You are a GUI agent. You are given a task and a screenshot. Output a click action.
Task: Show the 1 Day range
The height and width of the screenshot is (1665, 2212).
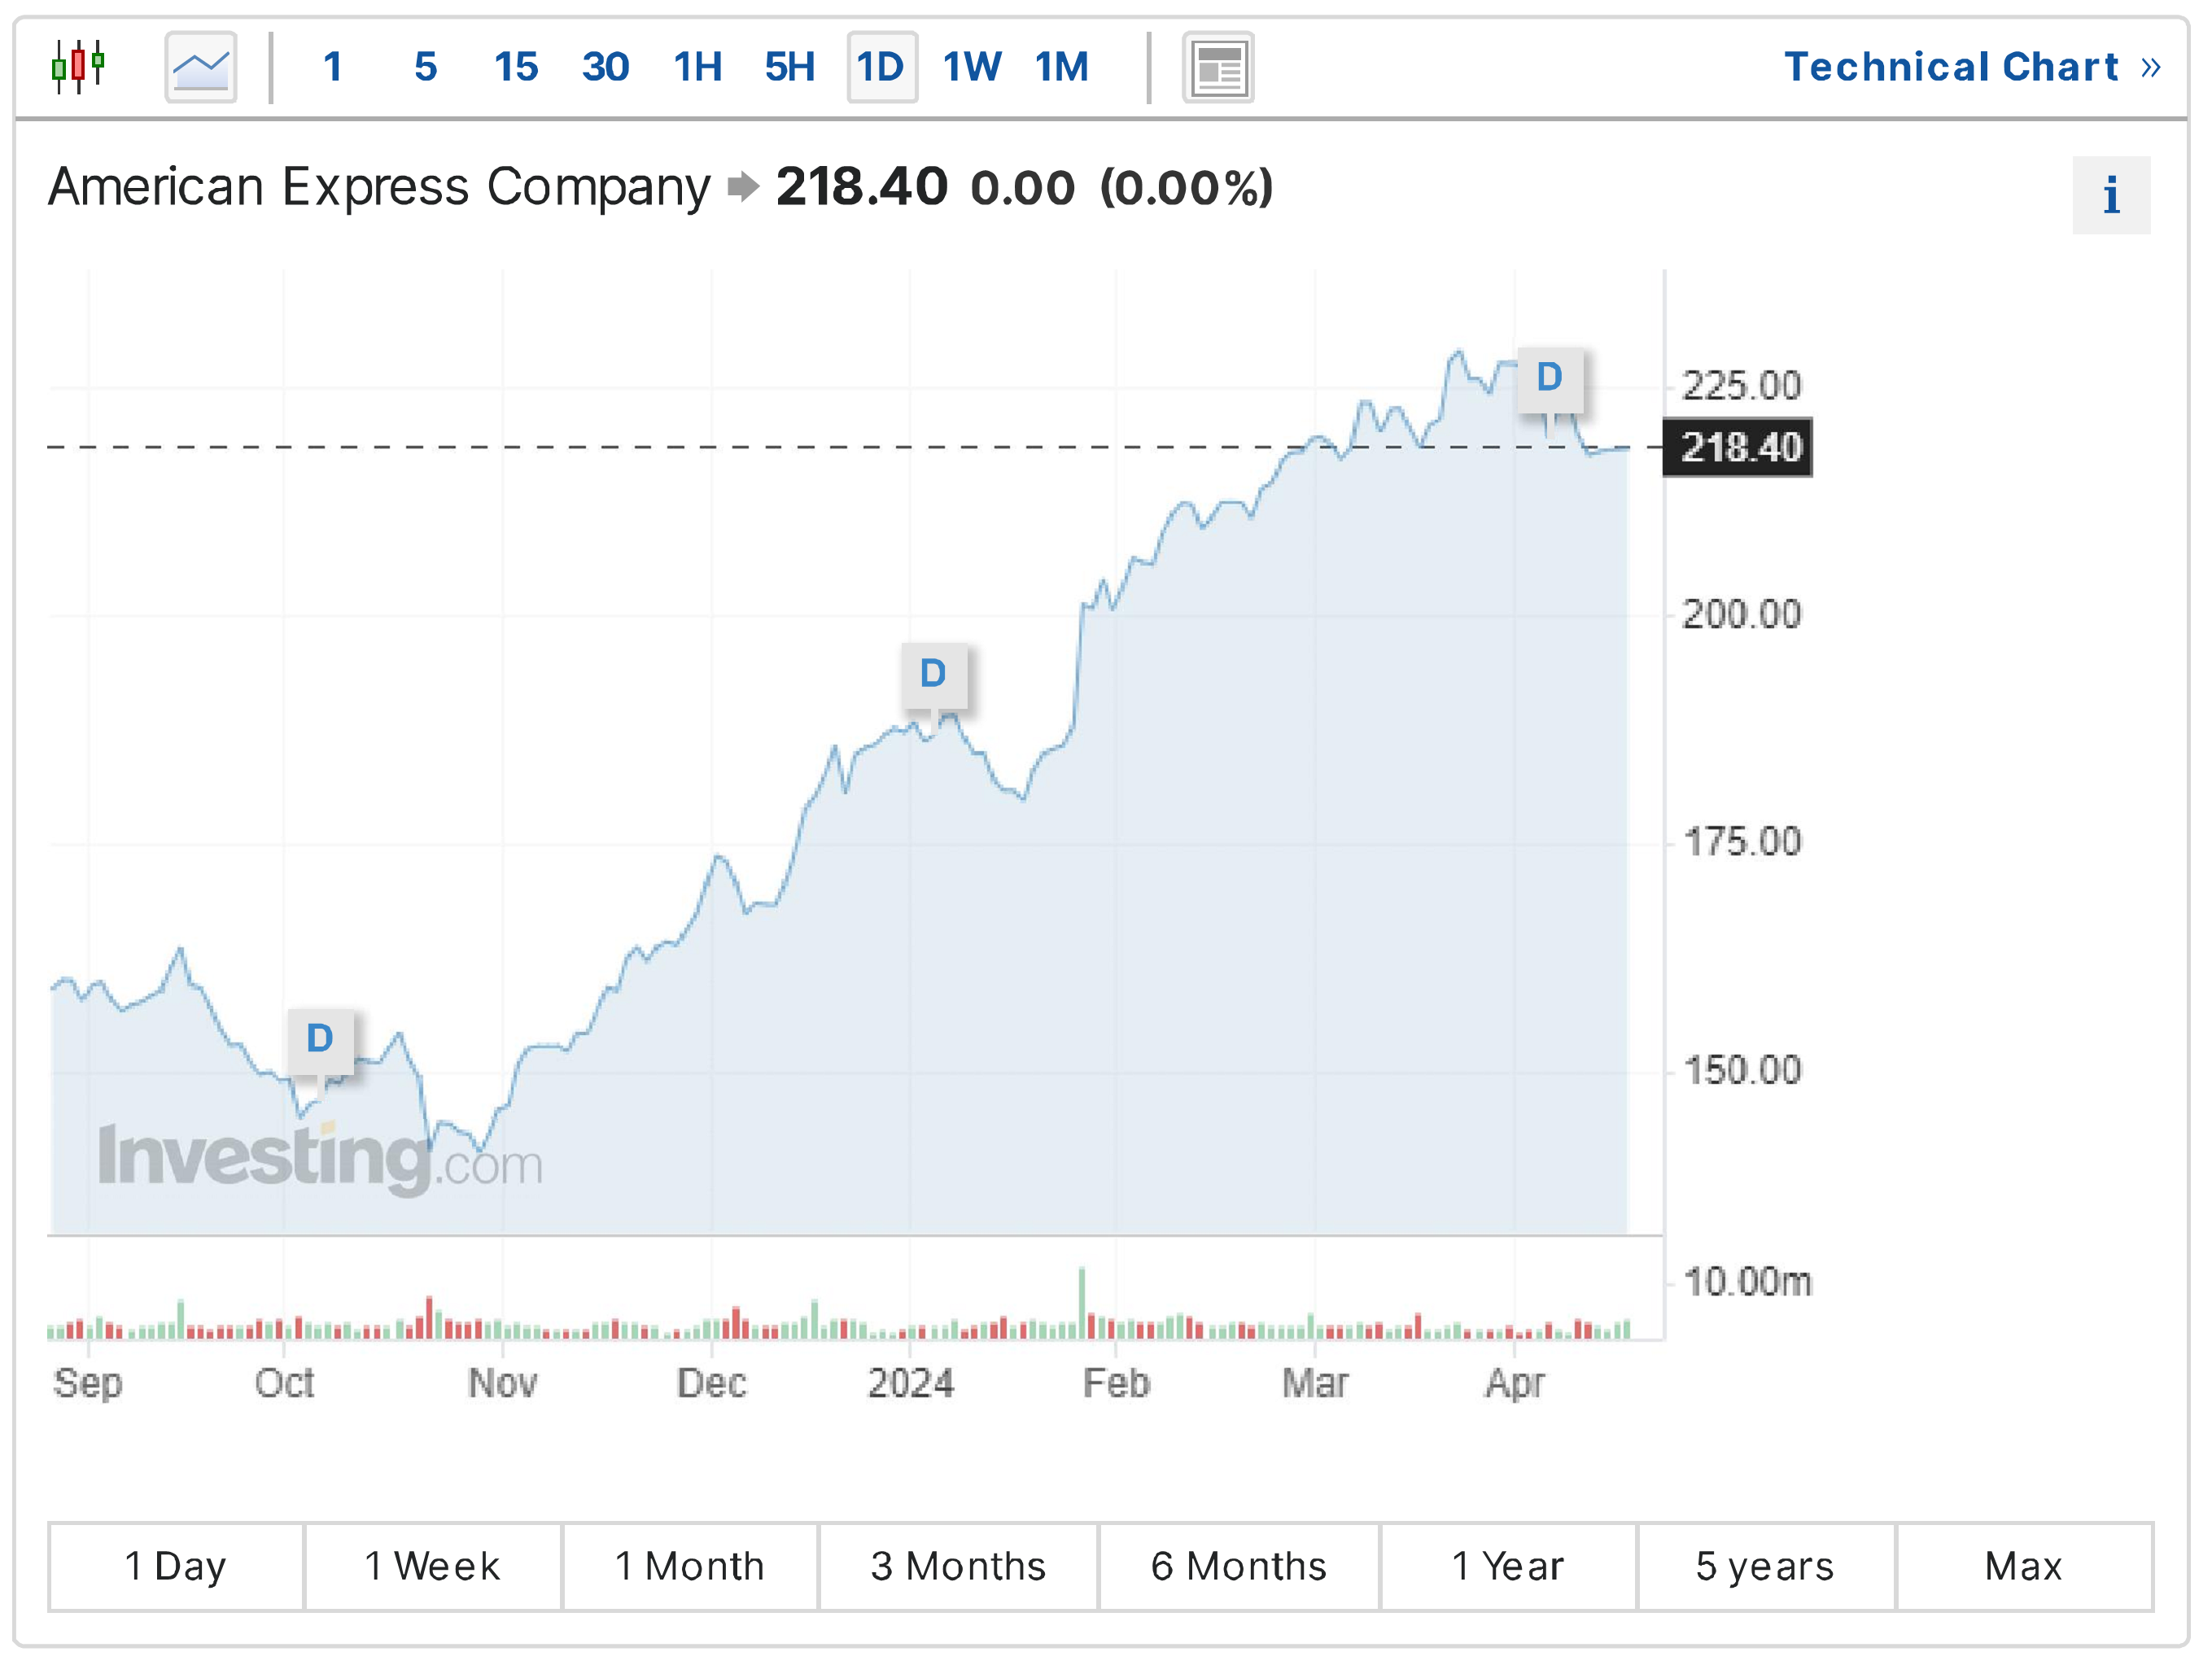(x=176, y=1566)
